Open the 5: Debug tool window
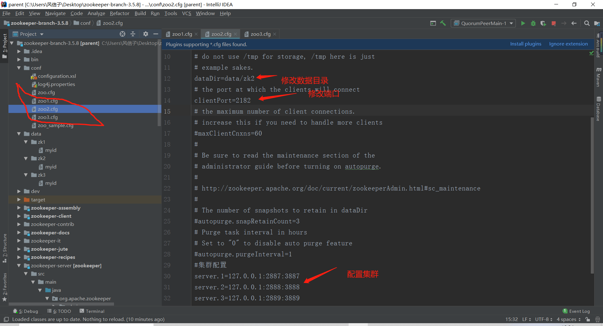 point(25,311)
